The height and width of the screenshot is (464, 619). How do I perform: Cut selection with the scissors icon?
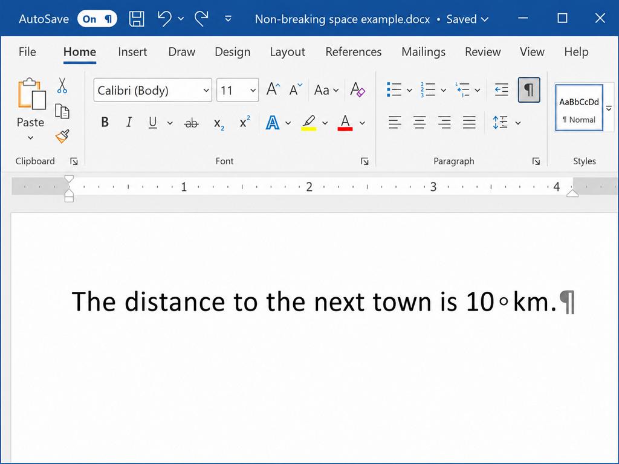pyautogui.click(x=62, y=85)
